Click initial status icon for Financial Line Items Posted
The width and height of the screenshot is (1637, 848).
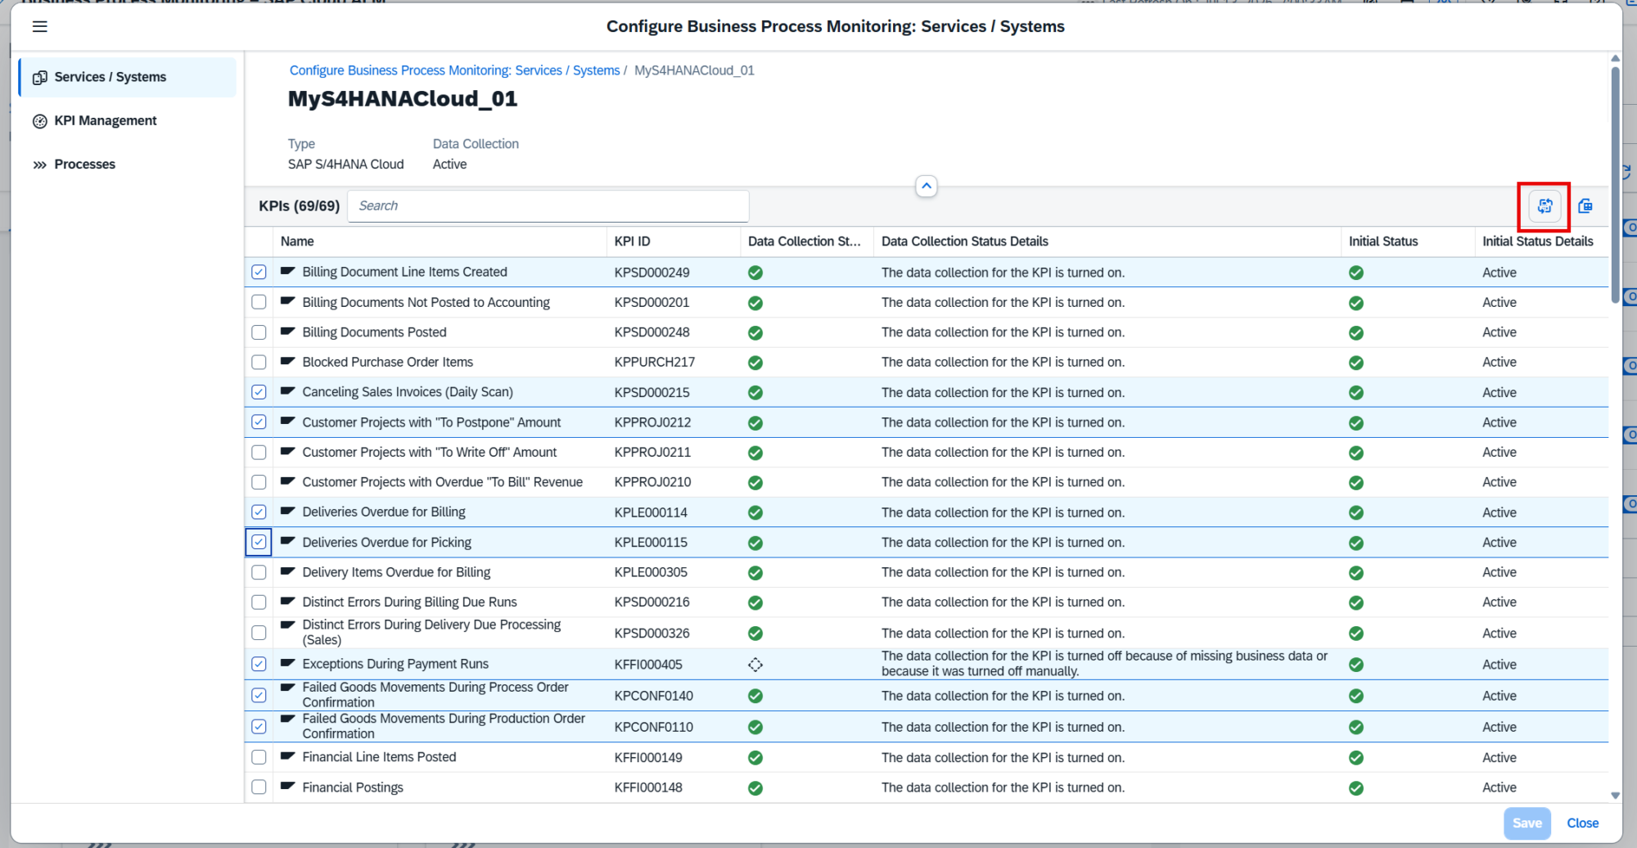pyautogui.click(x=1356, y=758)
